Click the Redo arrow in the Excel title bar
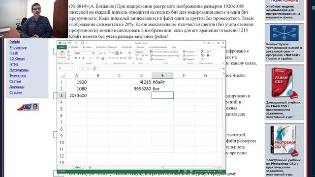 76,43
